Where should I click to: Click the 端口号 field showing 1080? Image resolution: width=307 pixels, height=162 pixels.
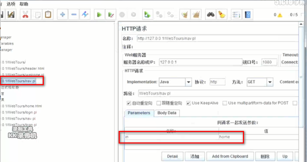point(270,62)
